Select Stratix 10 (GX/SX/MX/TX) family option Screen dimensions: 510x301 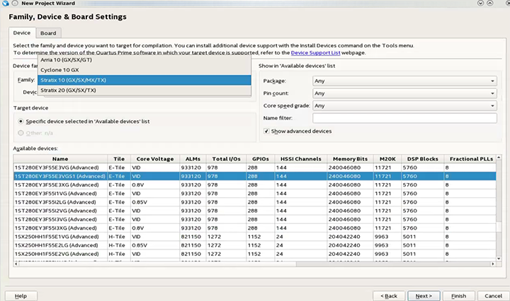click(x=144, y=80)
